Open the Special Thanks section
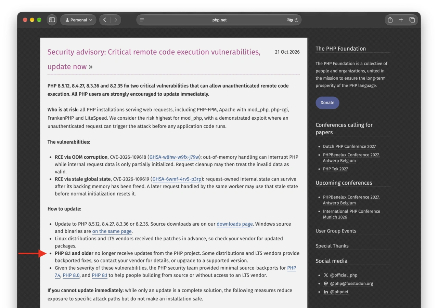438x308 pixels. pyautogui.click(x=332, y=246)
